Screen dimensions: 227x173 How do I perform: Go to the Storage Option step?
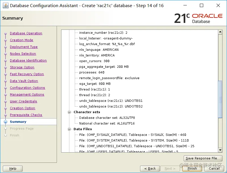[22, 67]
